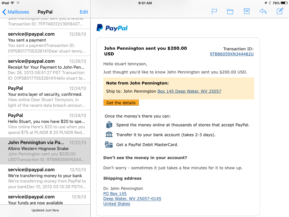
Task: Flag the open PayPal email
Action: coord(214,11)
